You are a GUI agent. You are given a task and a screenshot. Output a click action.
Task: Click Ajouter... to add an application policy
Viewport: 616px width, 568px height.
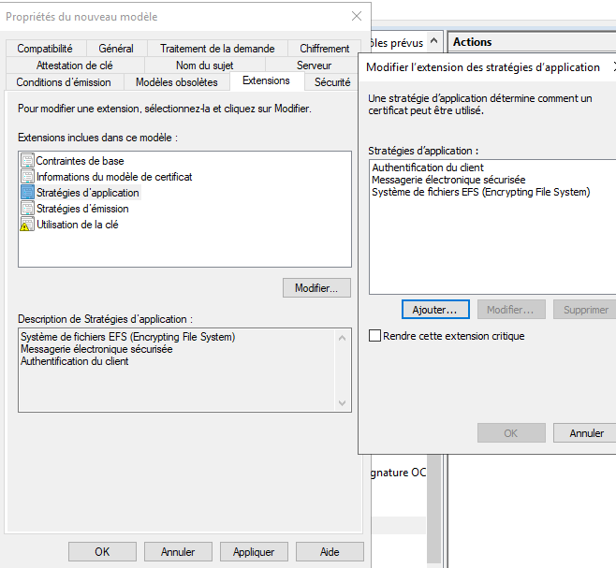tap(434, 310)
